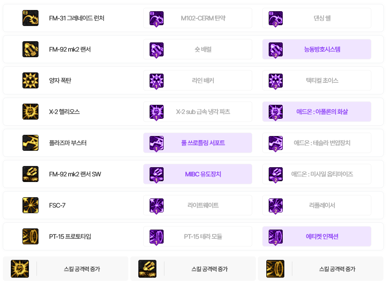The height and width of the screenshot is (286, 387).
Task: Click the X-2 헬리오스 skill icon
Action: tap(30, 112)
